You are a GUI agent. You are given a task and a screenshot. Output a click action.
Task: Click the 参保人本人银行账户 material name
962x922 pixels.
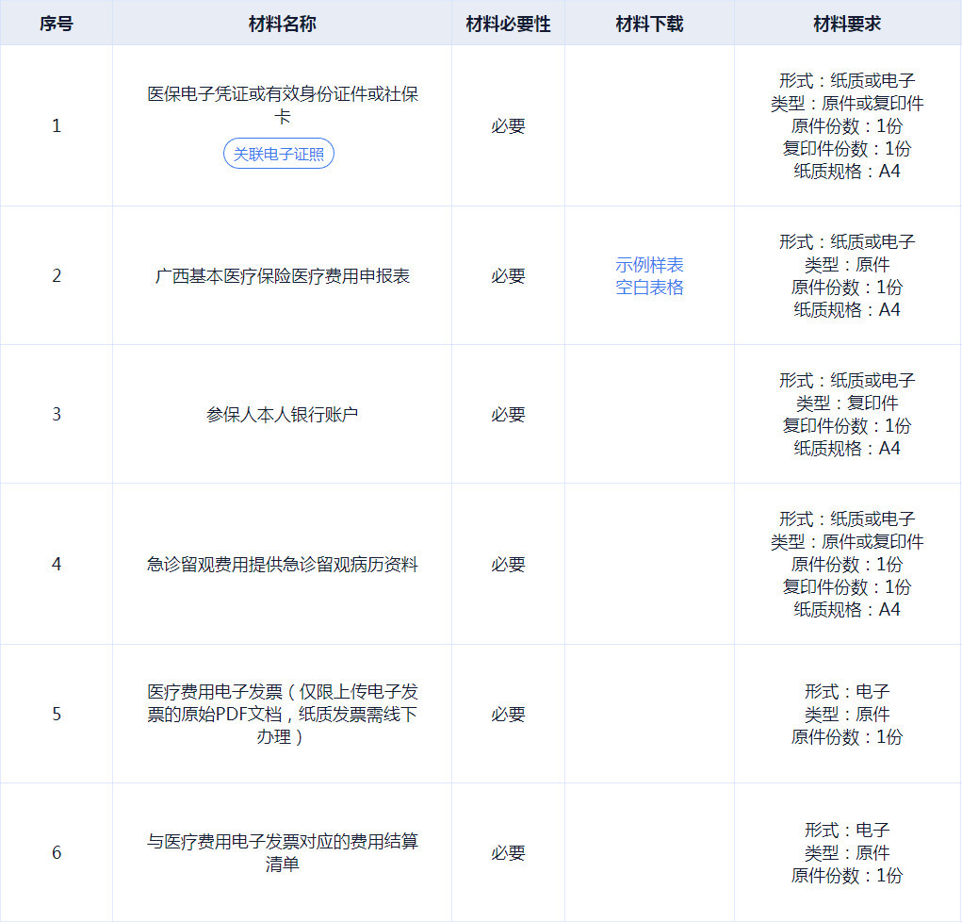pyautogui.click(x=283, y=415)
